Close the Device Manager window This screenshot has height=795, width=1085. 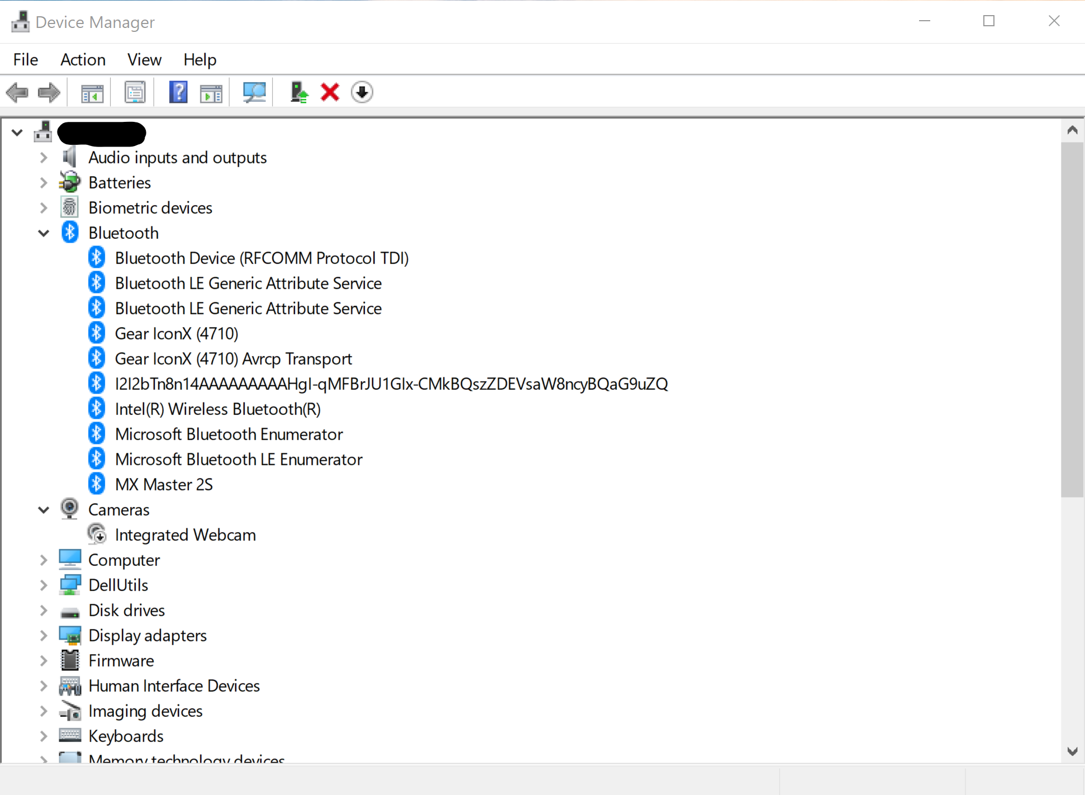tap(1054, 21)
